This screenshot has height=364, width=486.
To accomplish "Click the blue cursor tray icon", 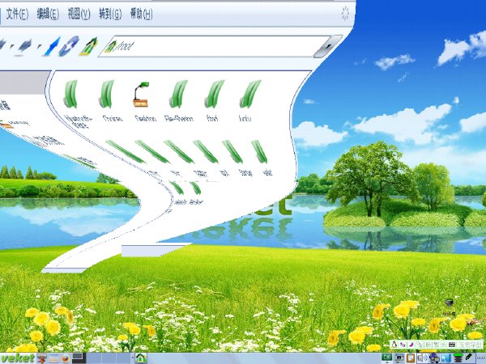I will [x=446, y=358].
